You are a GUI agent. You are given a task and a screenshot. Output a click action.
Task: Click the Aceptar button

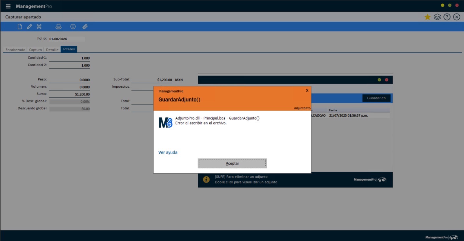(232, 163)
